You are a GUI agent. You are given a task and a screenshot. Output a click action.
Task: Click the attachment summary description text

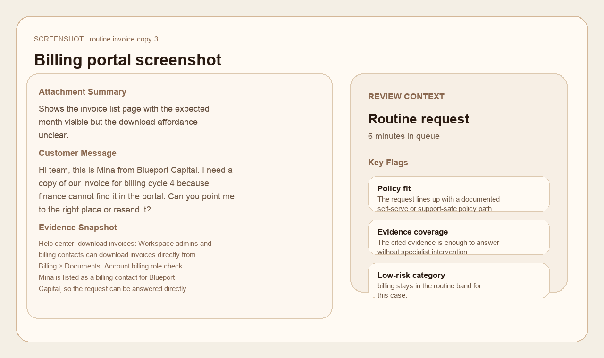coord(124,122)
